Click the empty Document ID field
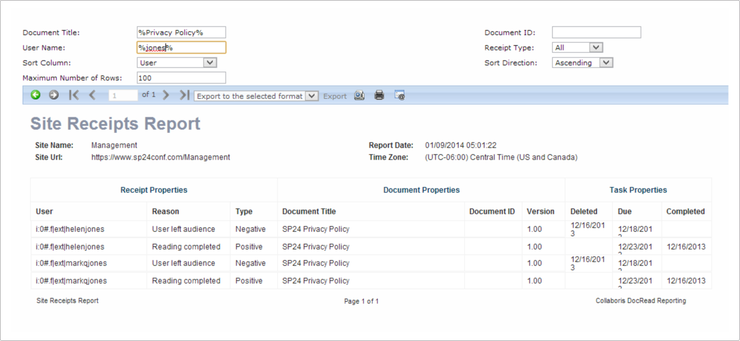Viewport: 740px width, 341px height. (x=596, y=33)
